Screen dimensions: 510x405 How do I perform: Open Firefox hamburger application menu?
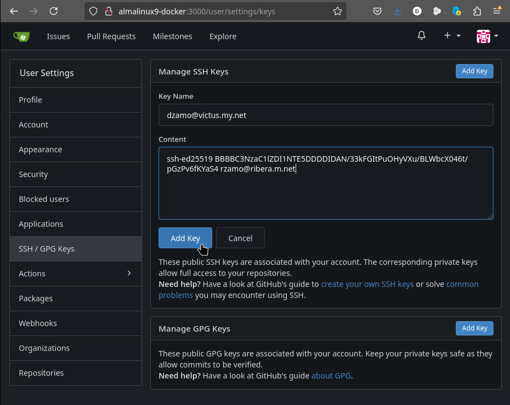(497, 11)
